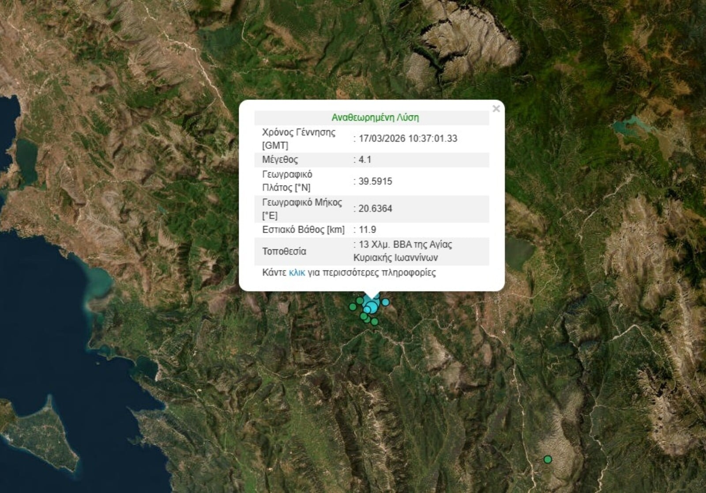This screenshot has height=493, width=706.
Task: Click the green marker directly below the small blue circle
Action: 364,316
